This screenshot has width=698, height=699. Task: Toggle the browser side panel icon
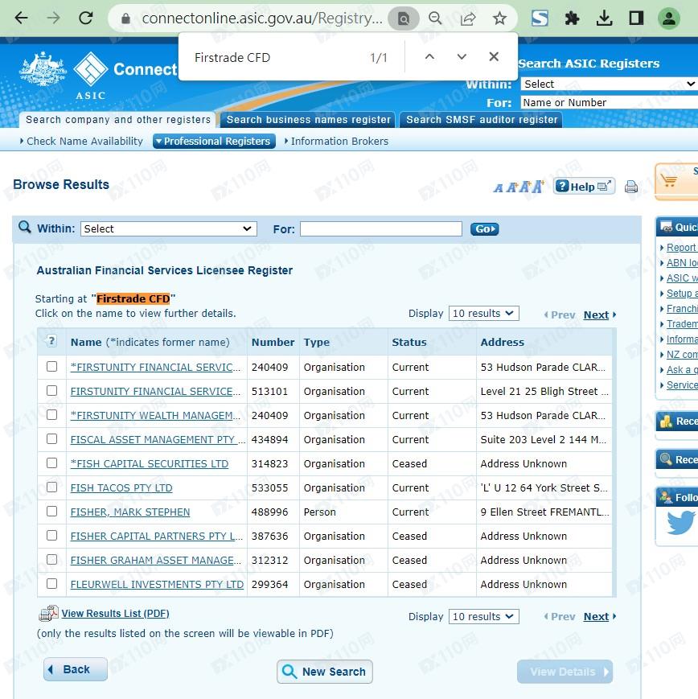(637, 19)
